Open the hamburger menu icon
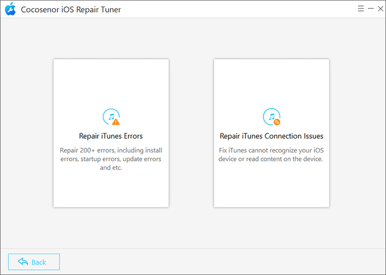This screenshot has width=386, height=275. (361, 9)
